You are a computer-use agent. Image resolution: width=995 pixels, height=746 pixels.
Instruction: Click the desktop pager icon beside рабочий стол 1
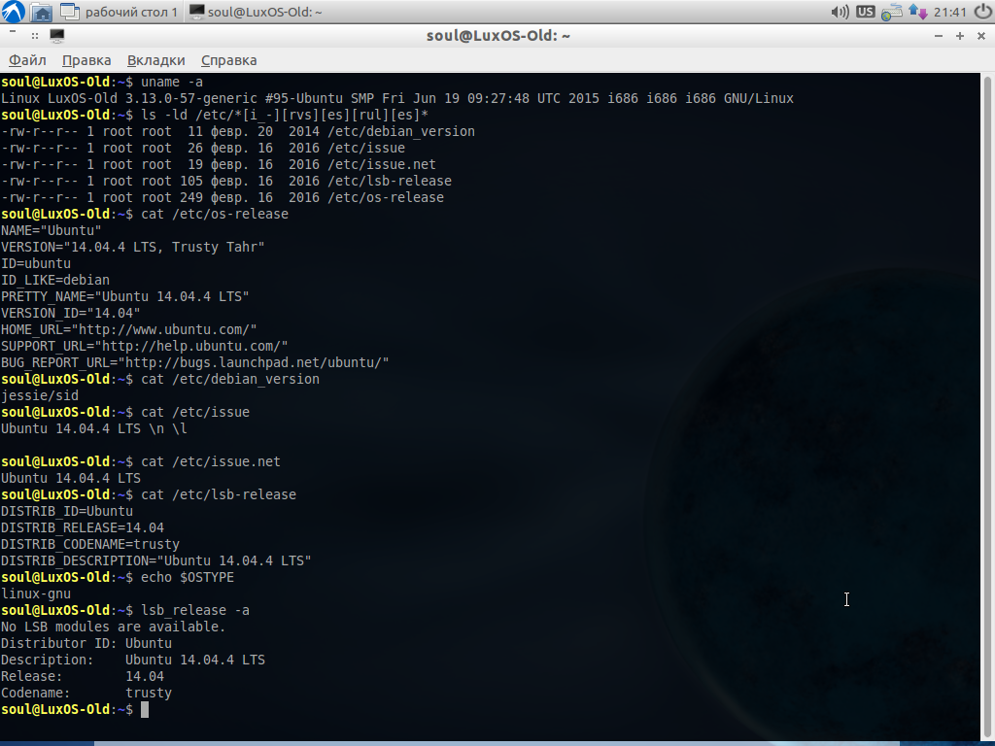(x=70, y=12)
